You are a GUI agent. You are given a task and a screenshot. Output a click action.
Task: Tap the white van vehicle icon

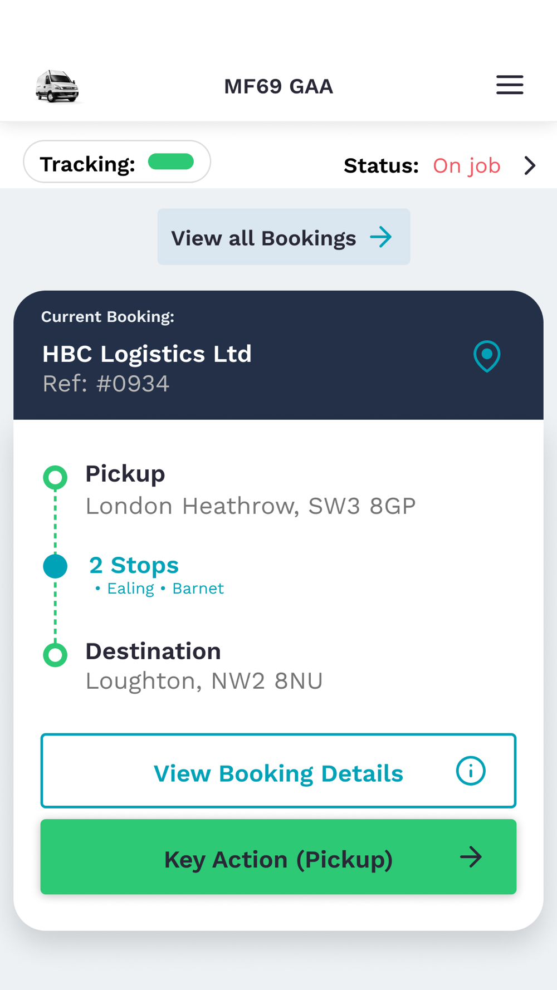[x=57, y=87]
